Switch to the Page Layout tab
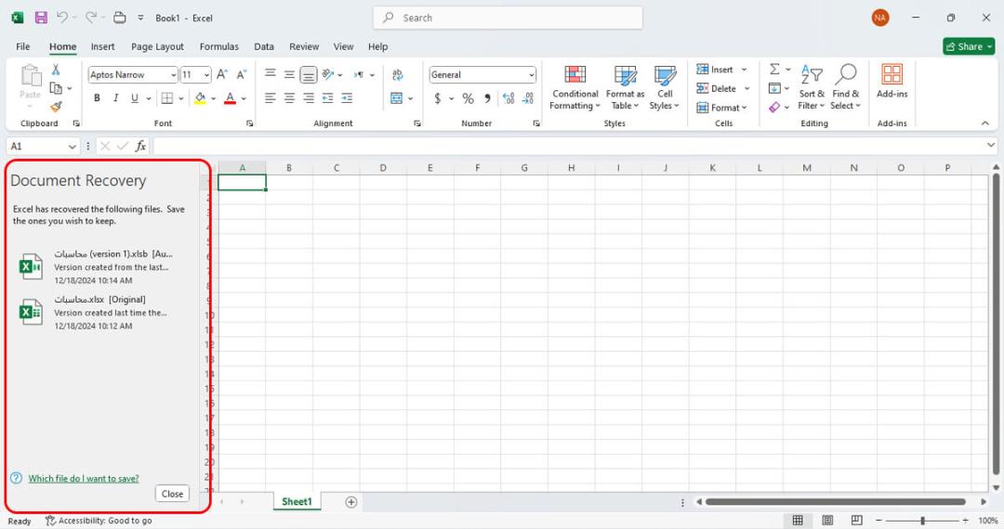The height and width of the screenshot is (529, 1004). pos(157,46)
